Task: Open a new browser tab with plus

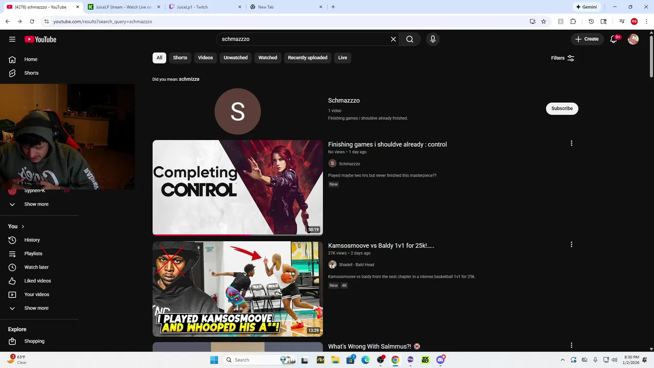Action: tap(333, 7)
